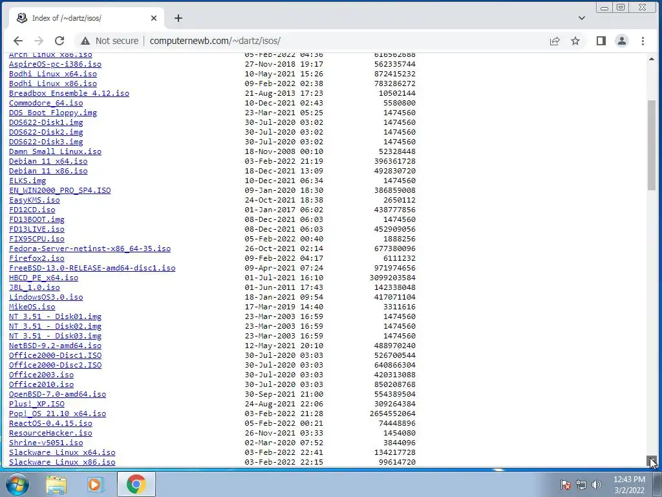
Task: Open DOS622-Disk1.img link
Action: click(46, 122)
